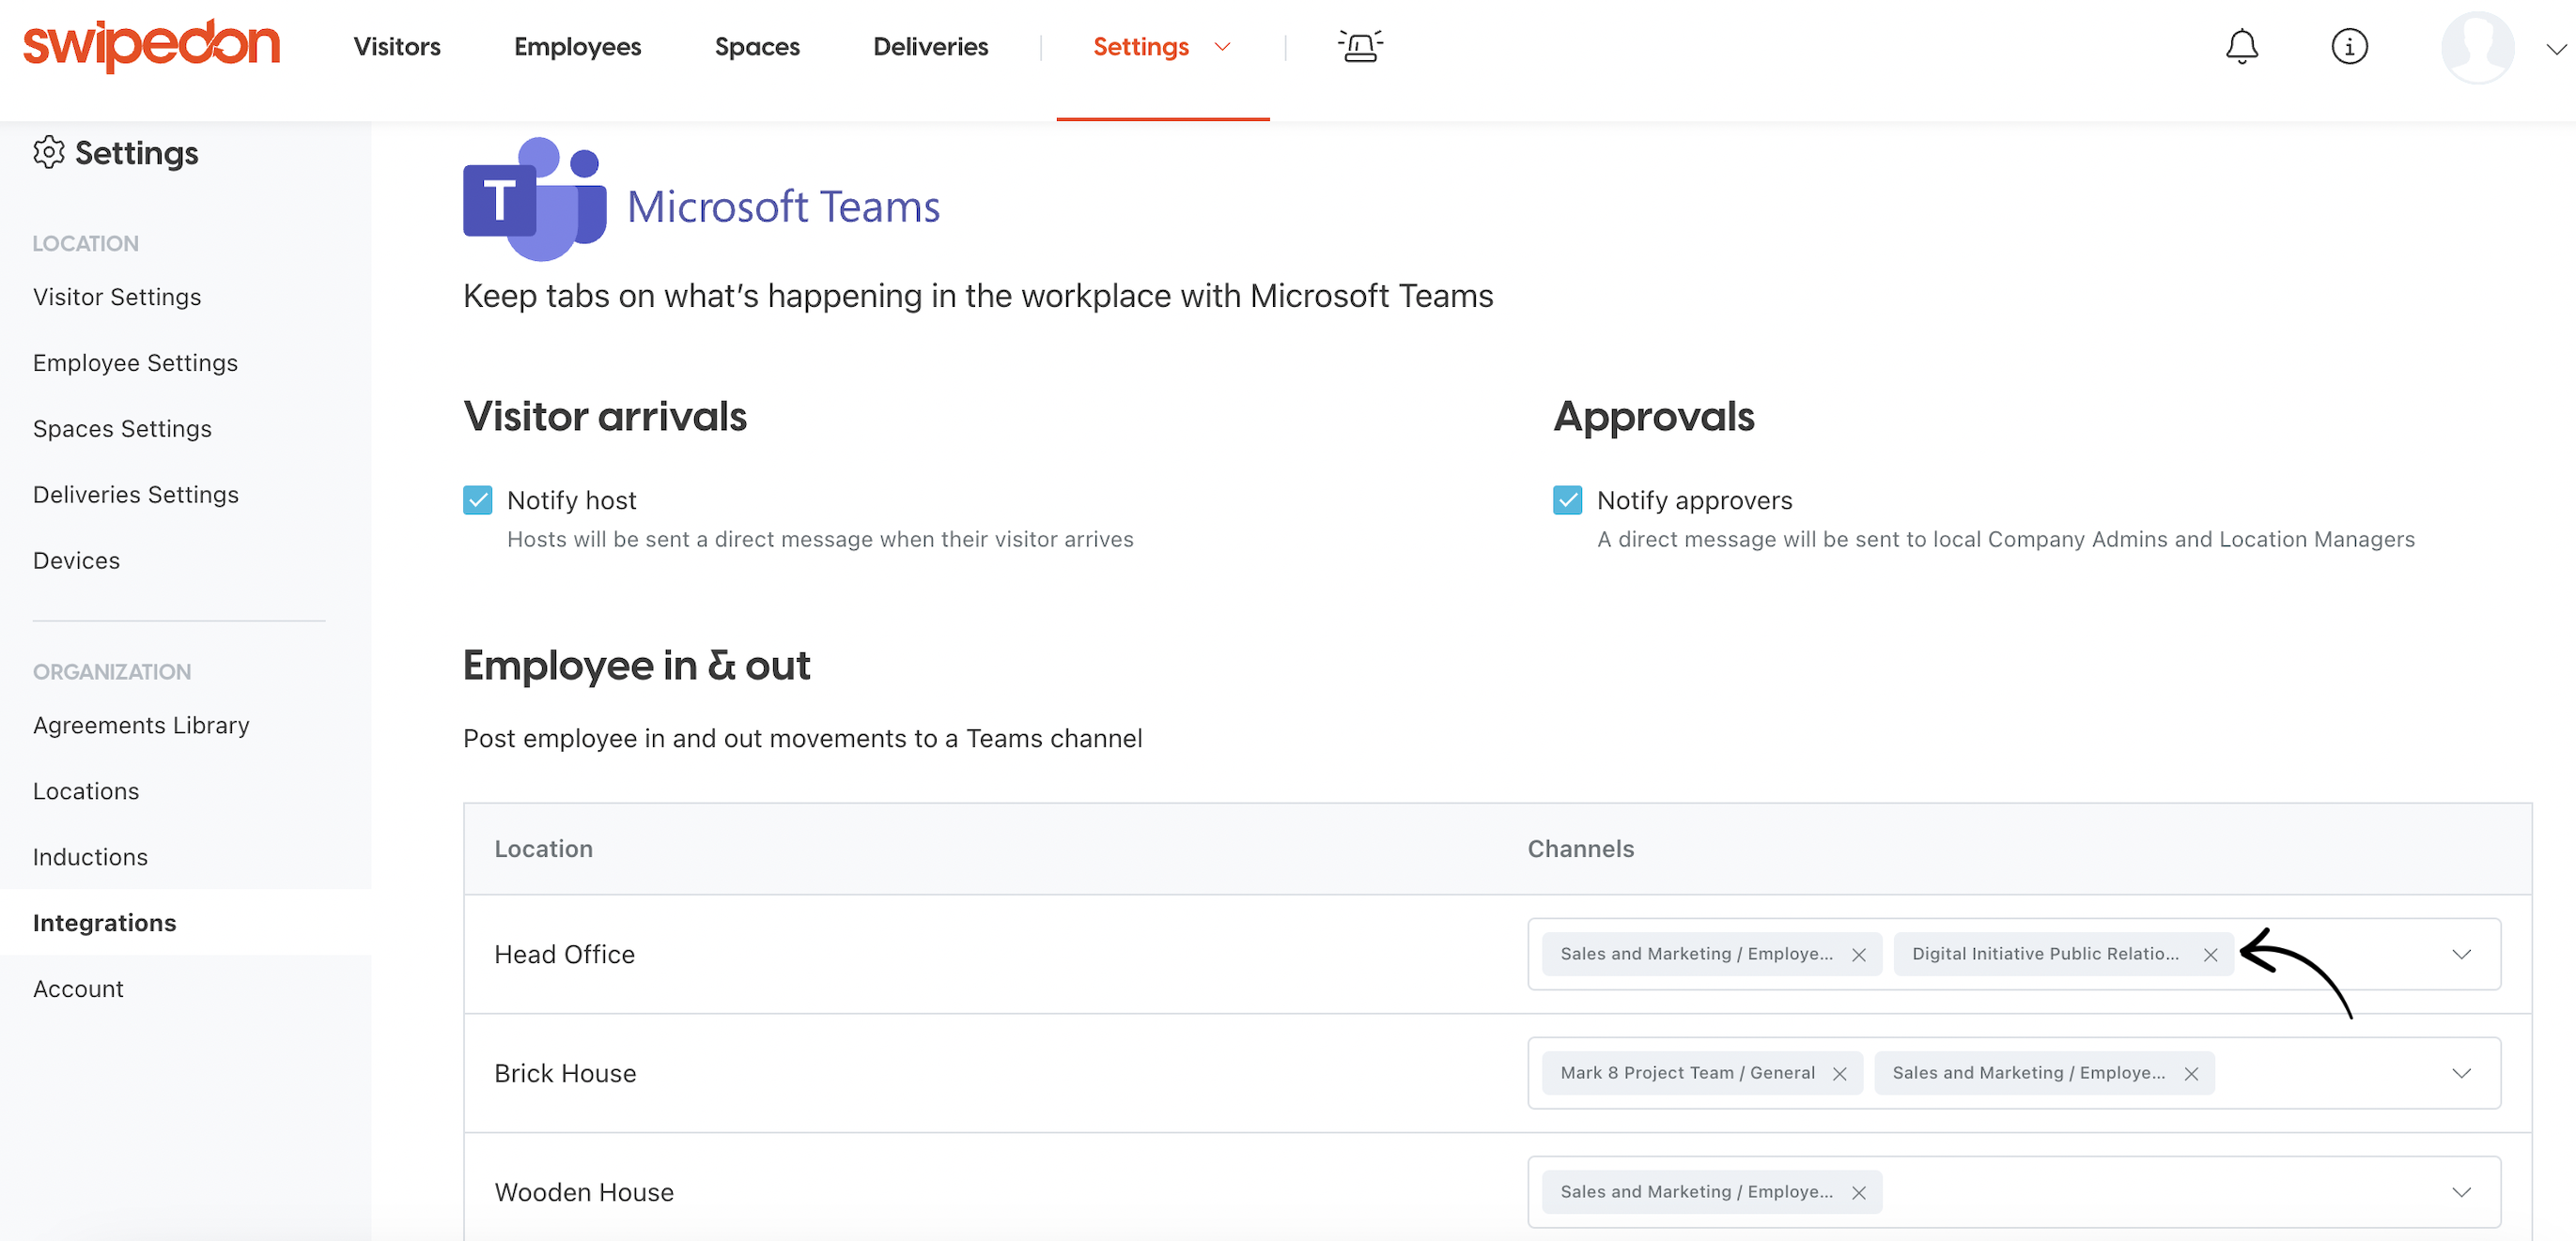Open Inductions in the sidebar
The height and width of the screenshot is (1241, 2576).
point(90,857)
